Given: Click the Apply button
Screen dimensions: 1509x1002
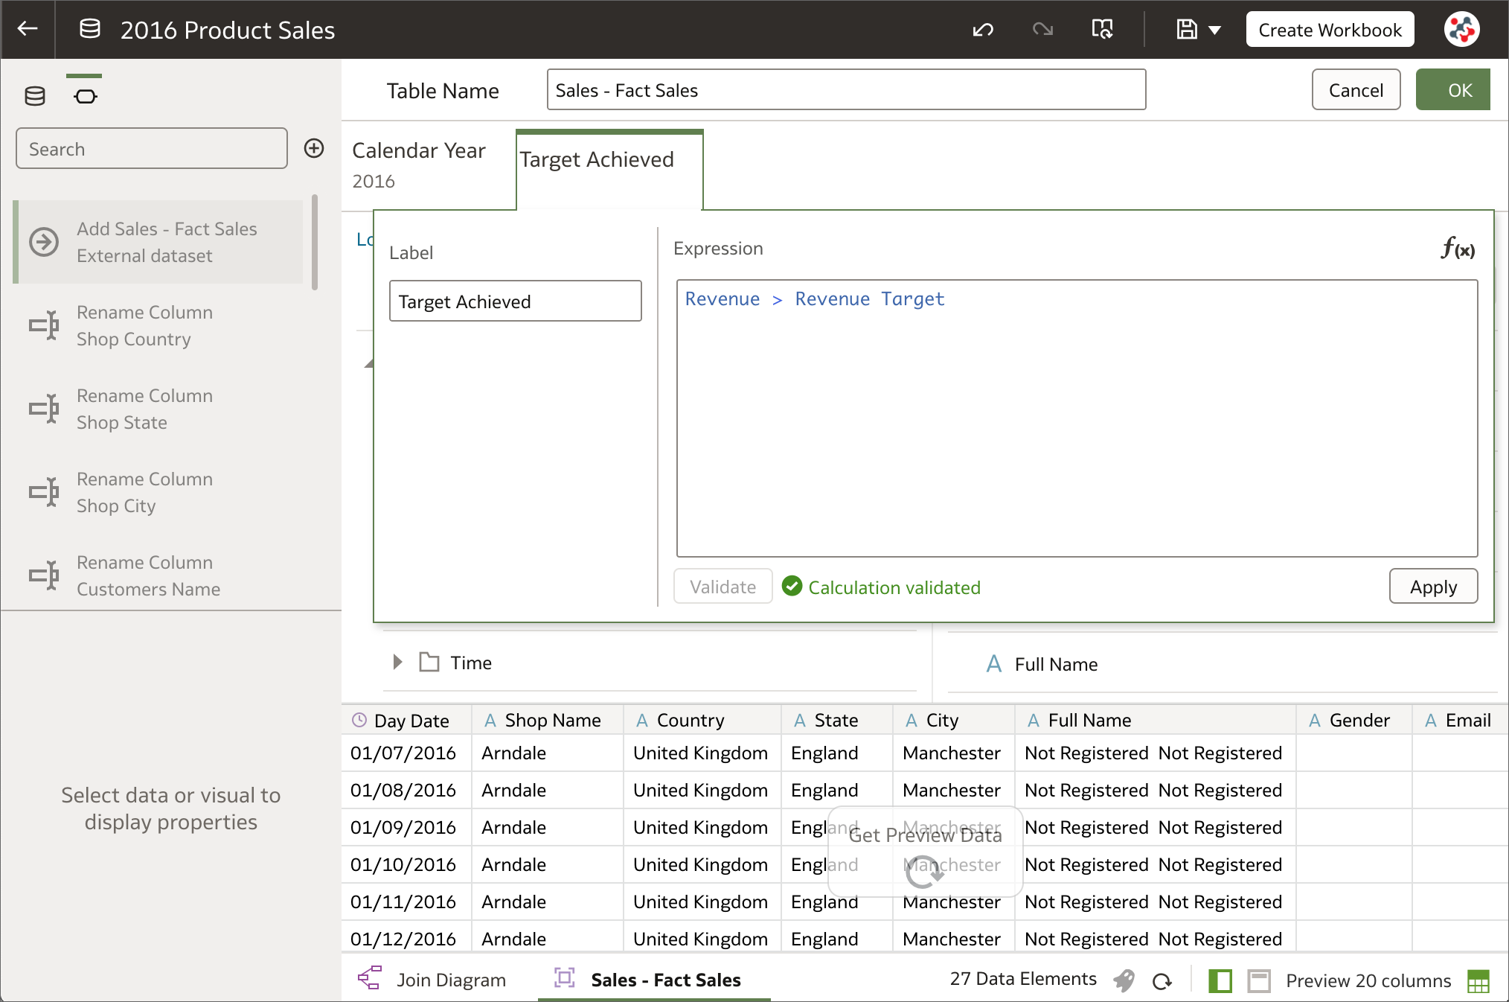Looking at the screenshot, I should click(x=1432, y=586).
